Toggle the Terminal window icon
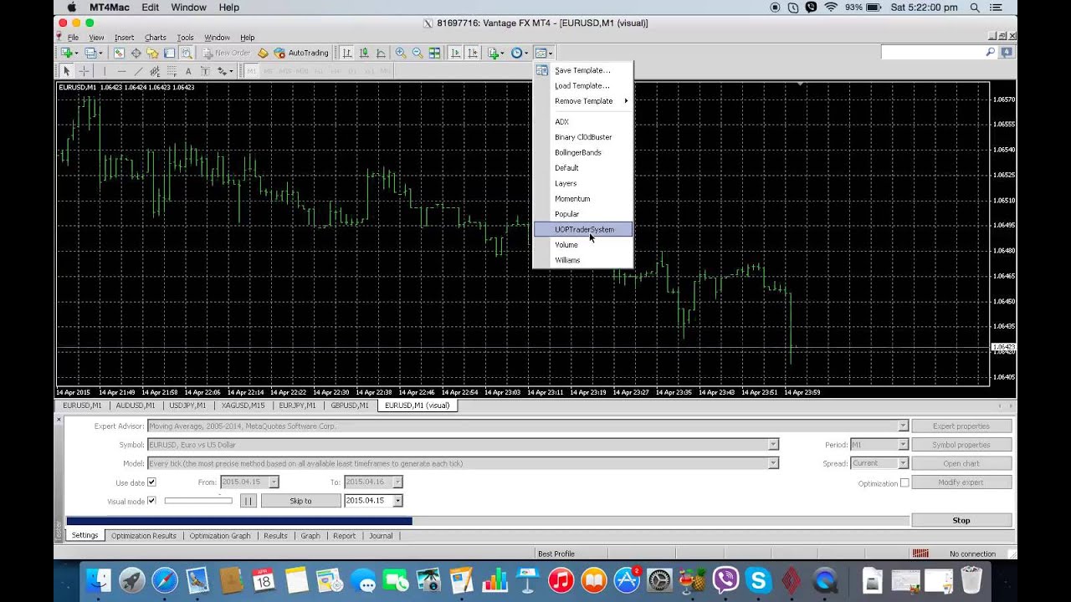Image resolution: width=1071 pixels, height=602 pixels. click(x=169, y=53)
